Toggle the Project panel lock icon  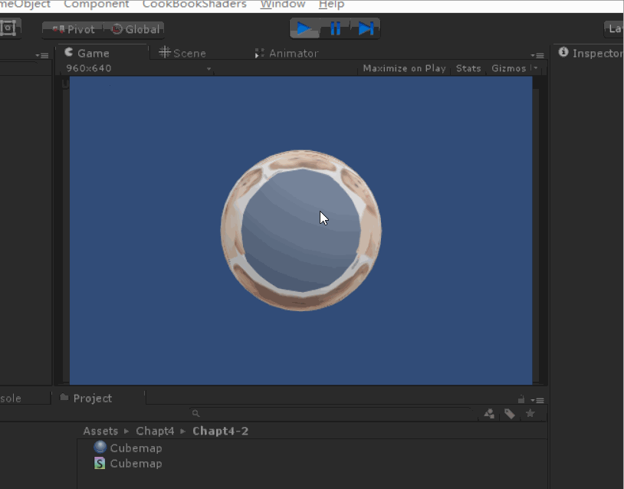pyautogui.click(x=521, y=399)
